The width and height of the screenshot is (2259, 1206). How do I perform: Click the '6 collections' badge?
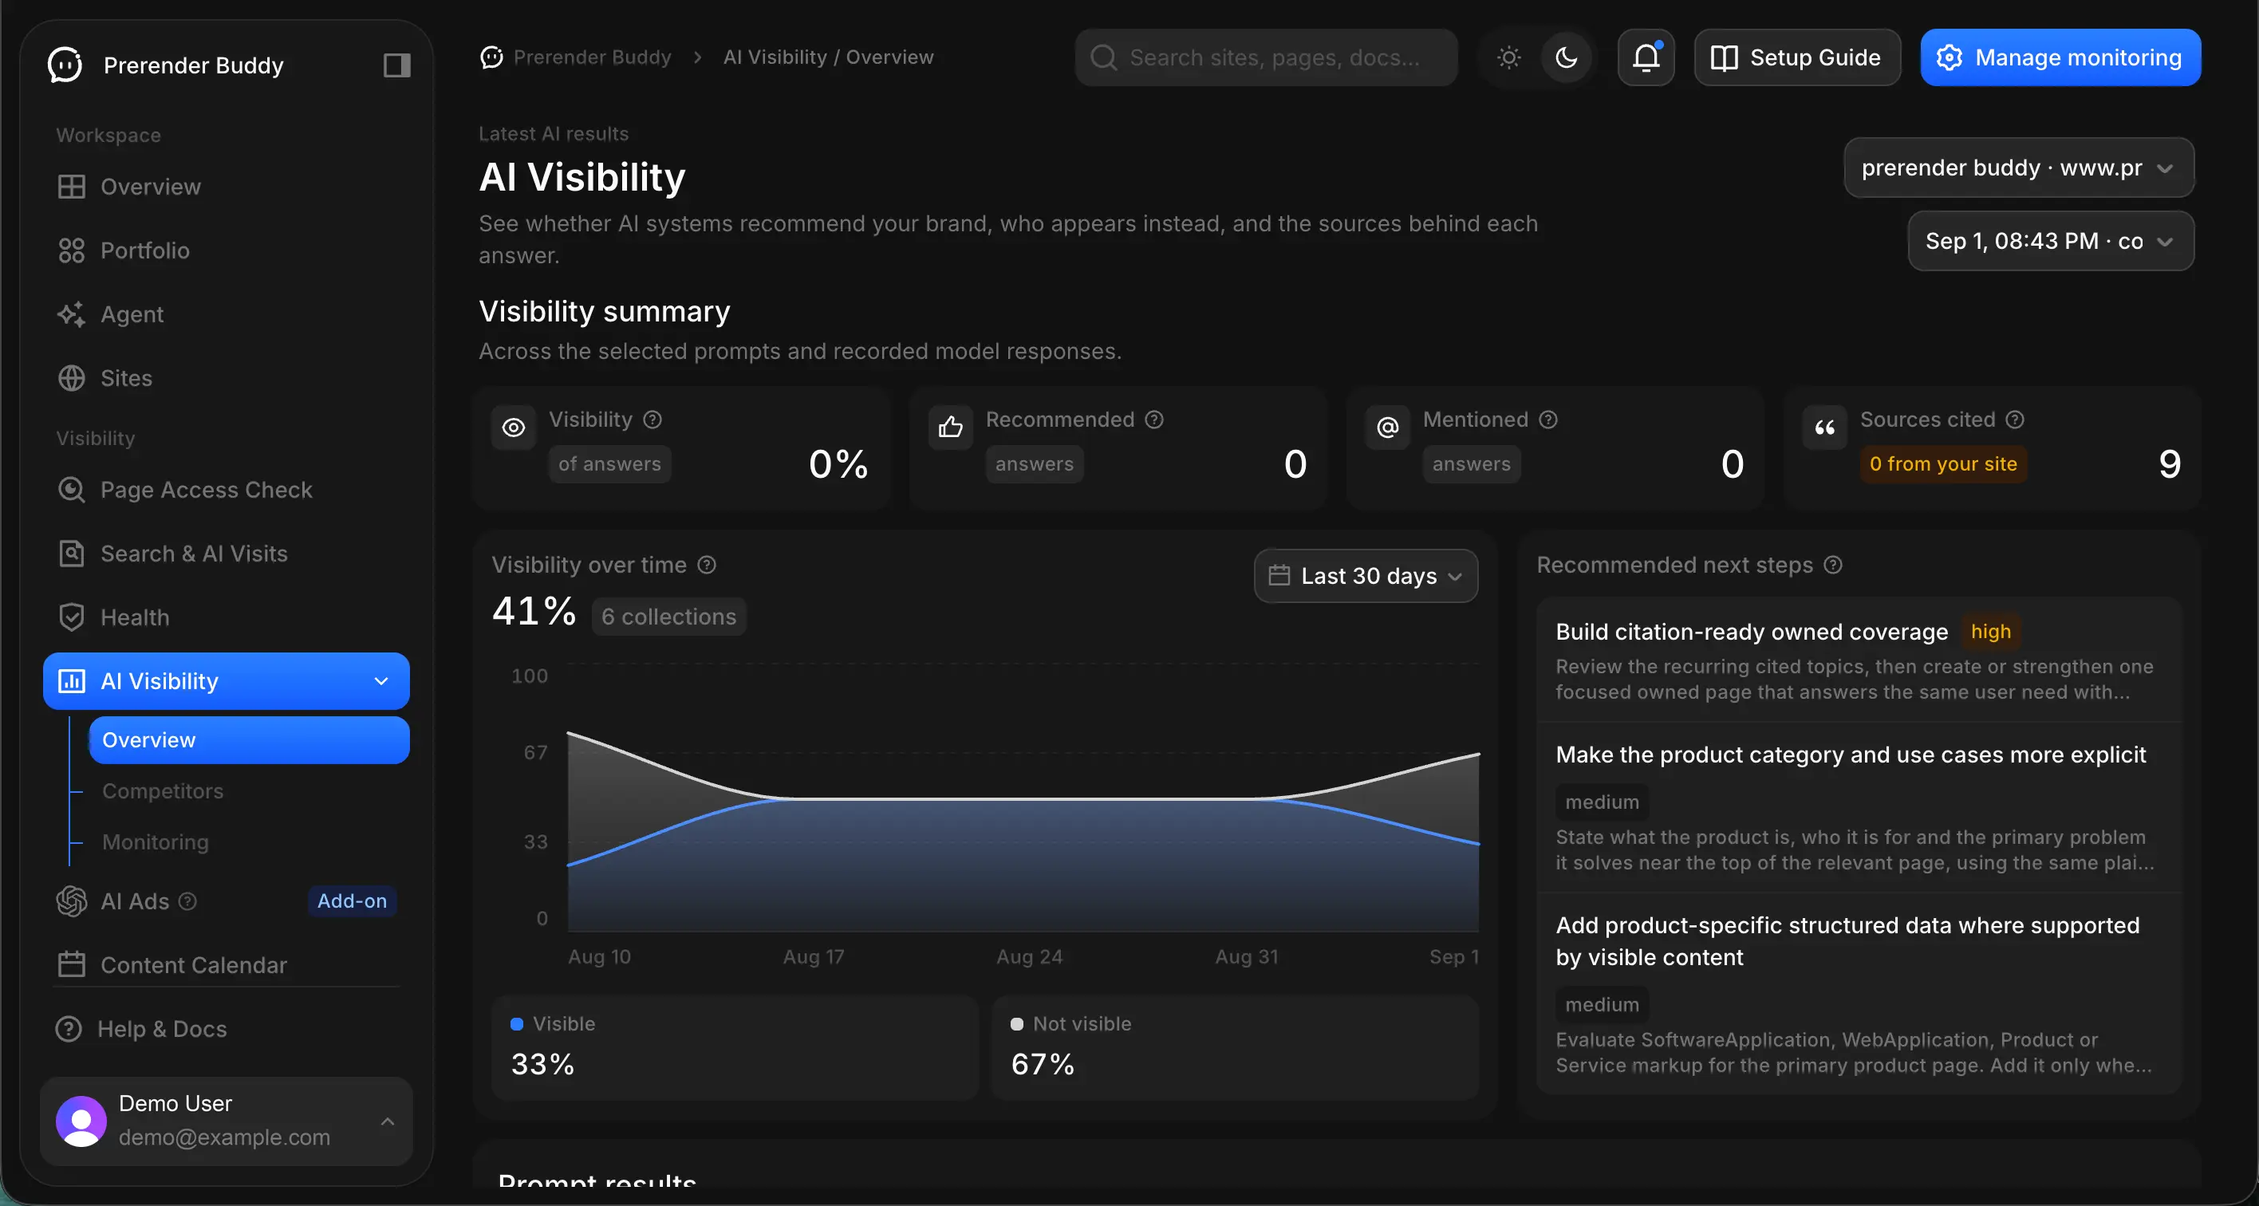(669, 617)
